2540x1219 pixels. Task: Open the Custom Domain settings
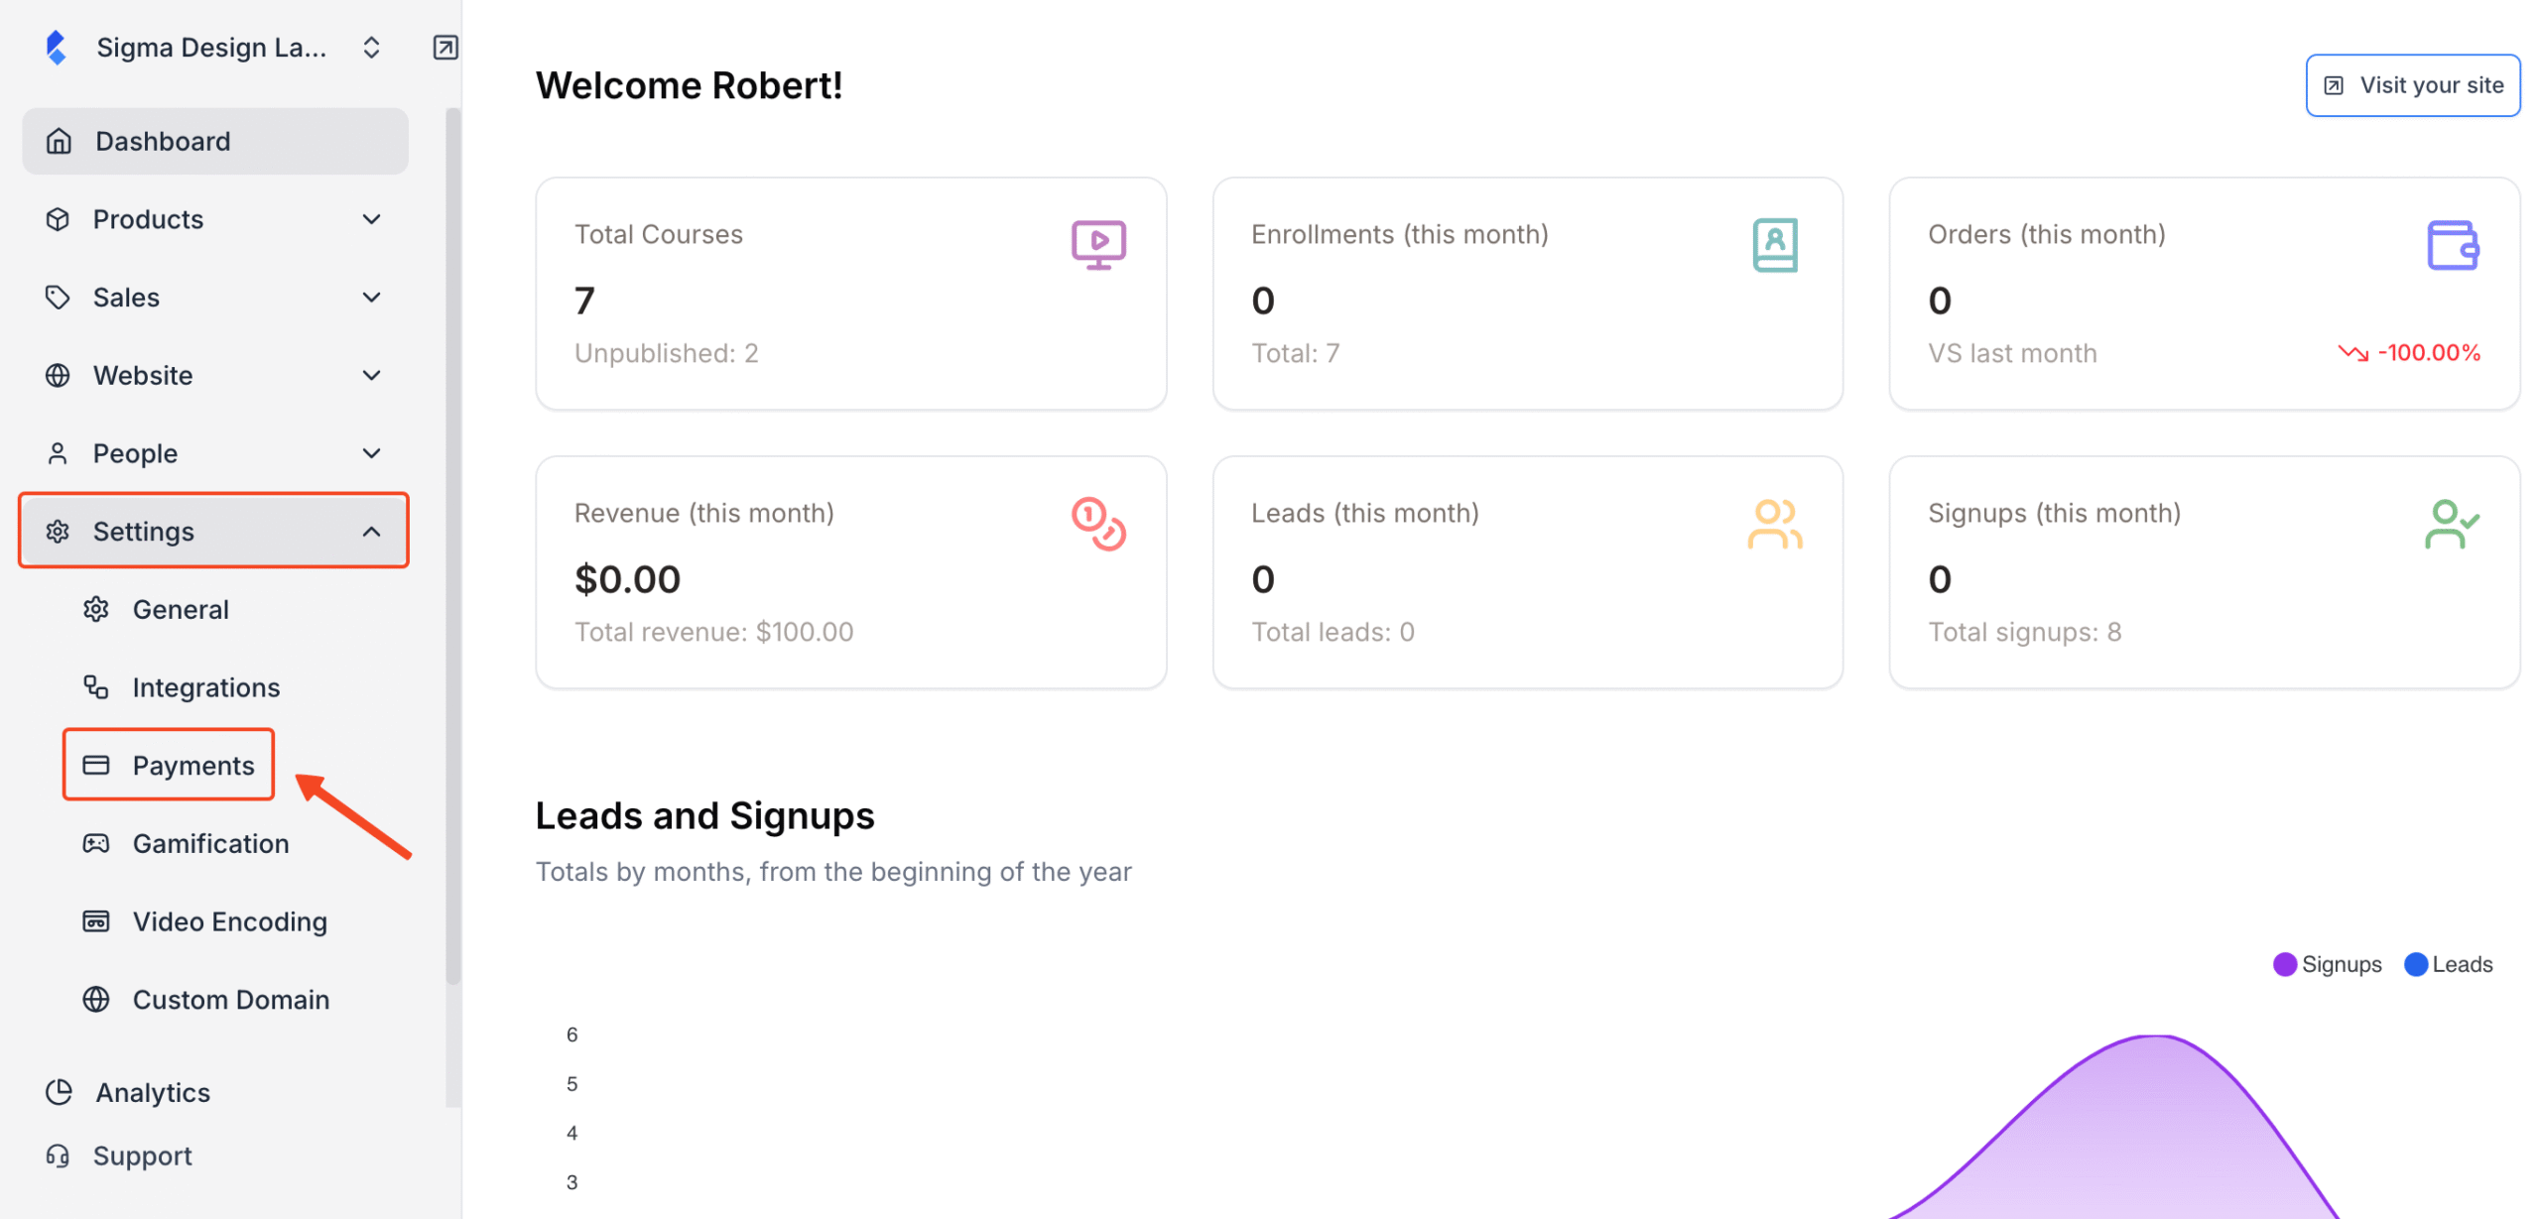click(x=230, y=999)
